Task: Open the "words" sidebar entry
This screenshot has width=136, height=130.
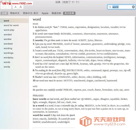Action: click(x=14, y=62)
